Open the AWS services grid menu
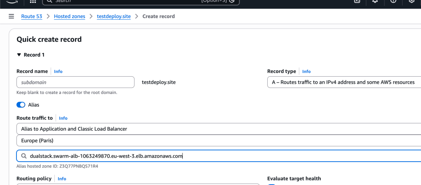 [x=32, y=1]
